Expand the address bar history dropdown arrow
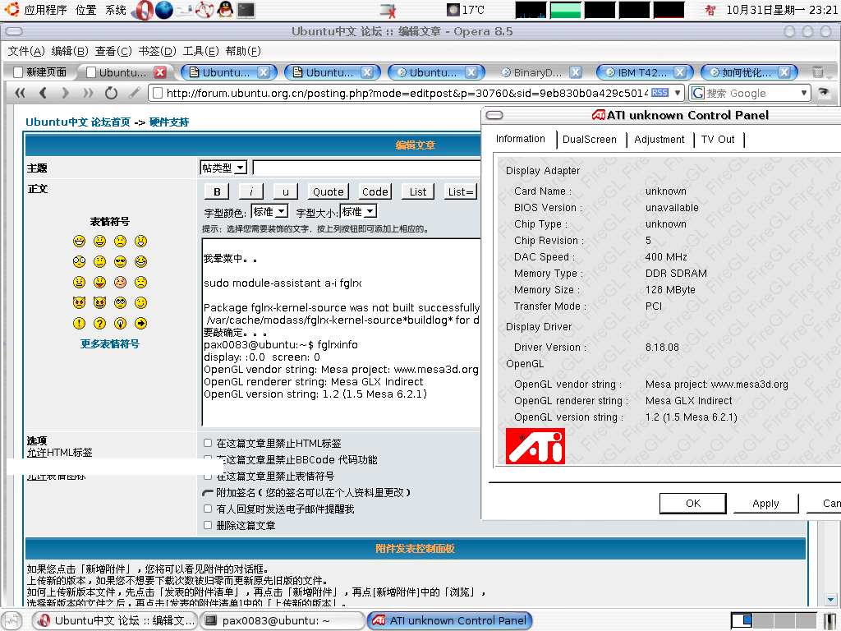 pos(678,93)
